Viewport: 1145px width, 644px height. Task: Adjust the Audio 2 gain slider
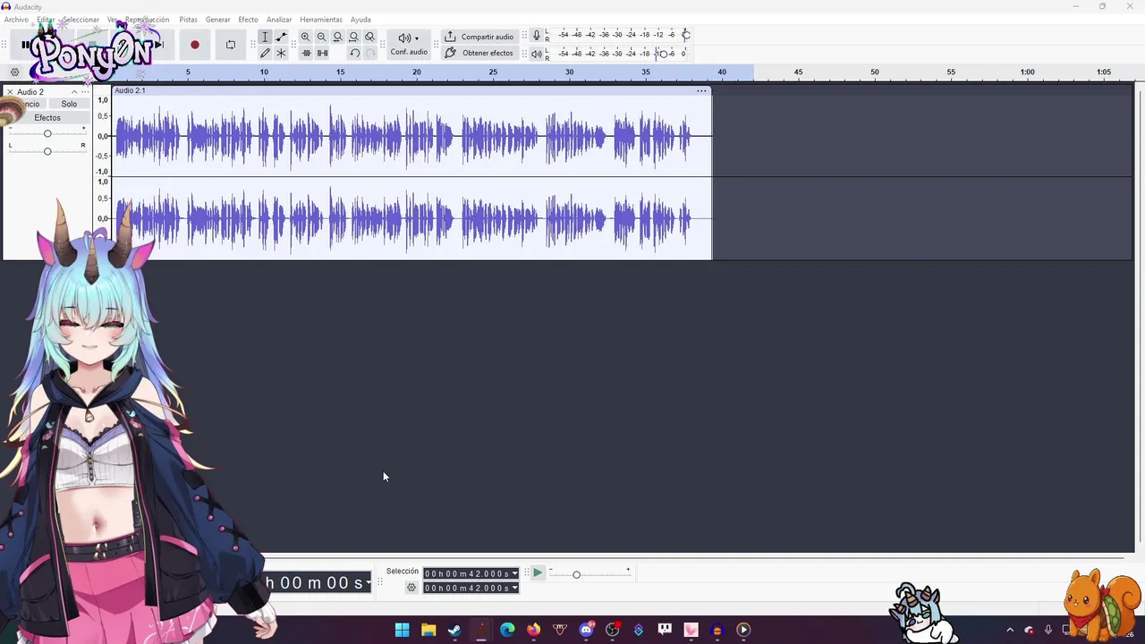pyautogui.click(x=47, y=133)
